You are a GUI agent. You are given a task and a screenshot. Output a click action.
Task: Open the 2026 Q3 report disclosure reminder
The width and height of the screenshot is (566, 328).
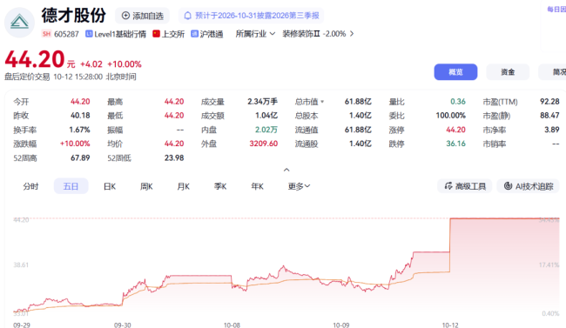click(252, 16)
